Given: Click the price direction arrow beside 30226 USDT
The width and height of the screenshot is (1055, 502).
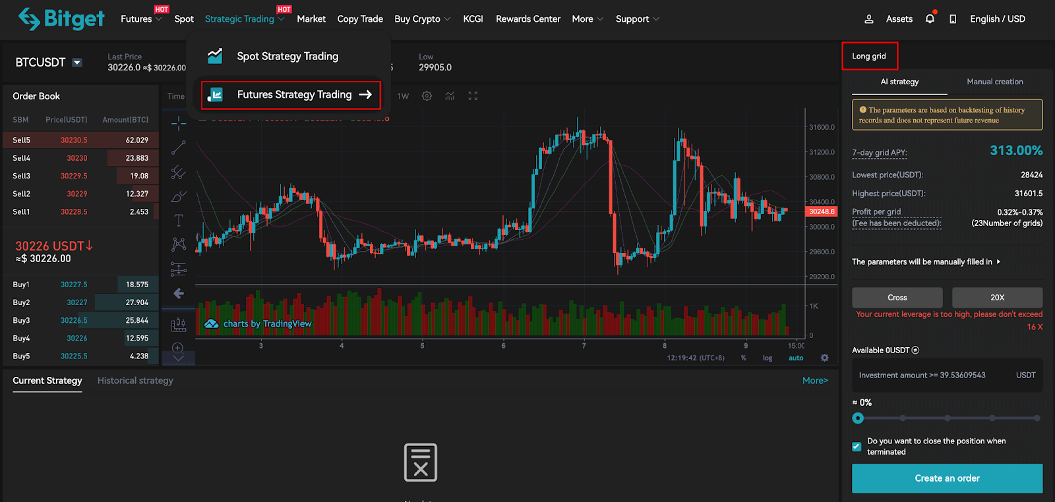Looking at the screenshot, I should pyautogui.click(x=90, y=246).
